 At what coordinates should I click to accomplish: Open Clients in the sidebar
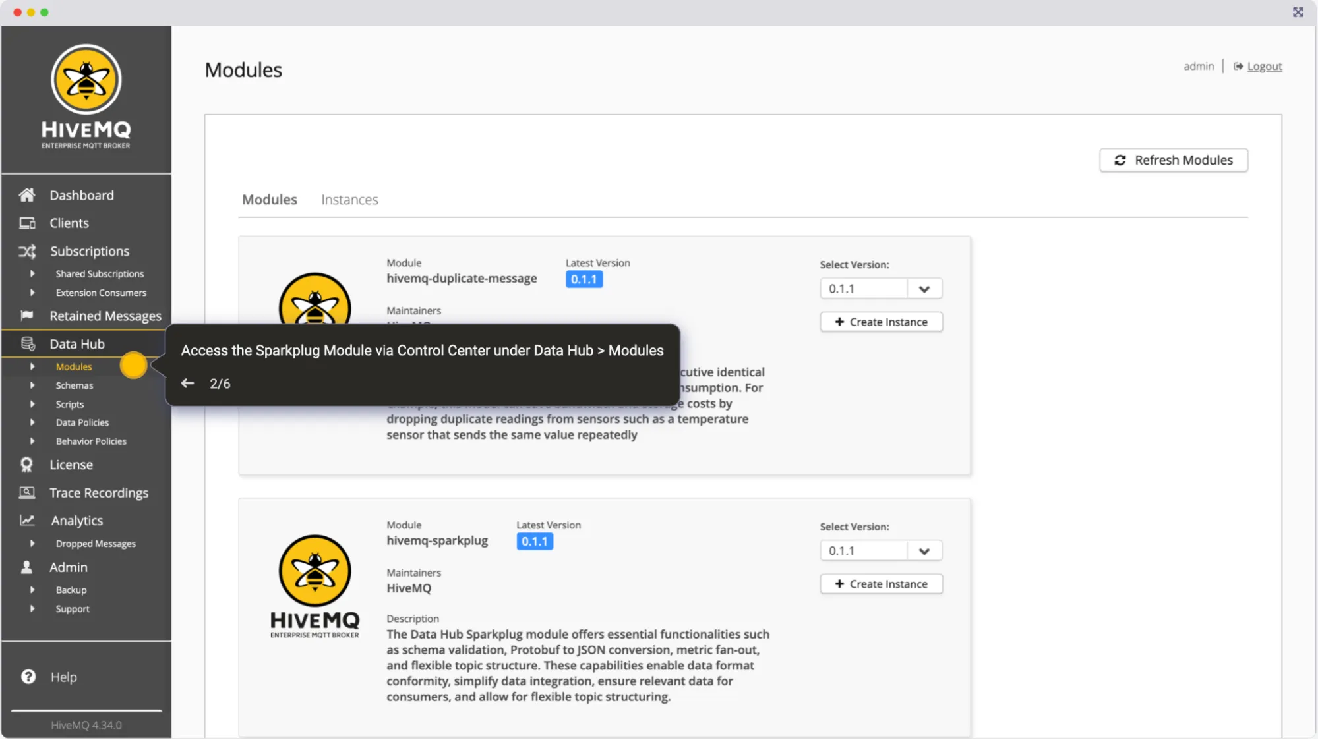(69, 223)
